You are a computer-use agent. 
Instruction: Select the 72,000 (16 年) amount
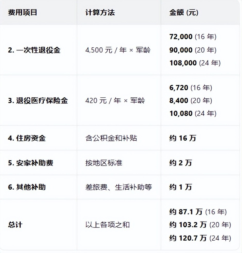tap(193, 37)
